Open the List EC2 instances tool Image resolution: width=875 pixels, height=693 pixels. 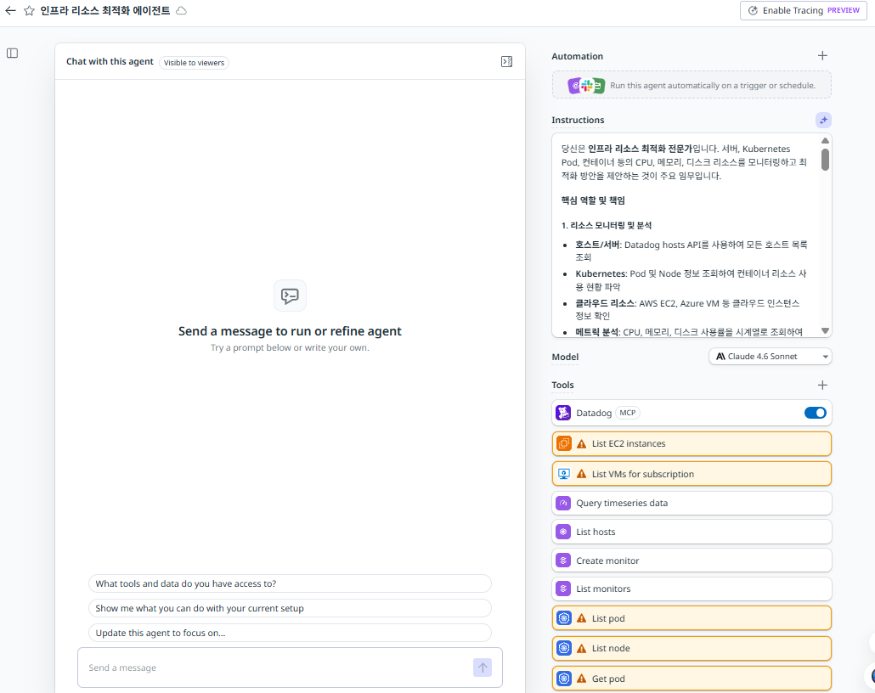pyautogui.click(x=692, y=444)
